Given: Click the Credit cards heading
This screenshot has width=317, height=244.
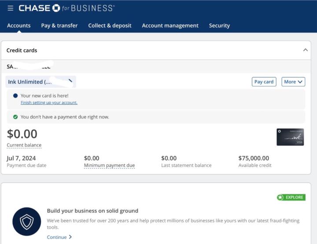Looking at the screenshot, I should pyautogui.click(x=22, y=50).
